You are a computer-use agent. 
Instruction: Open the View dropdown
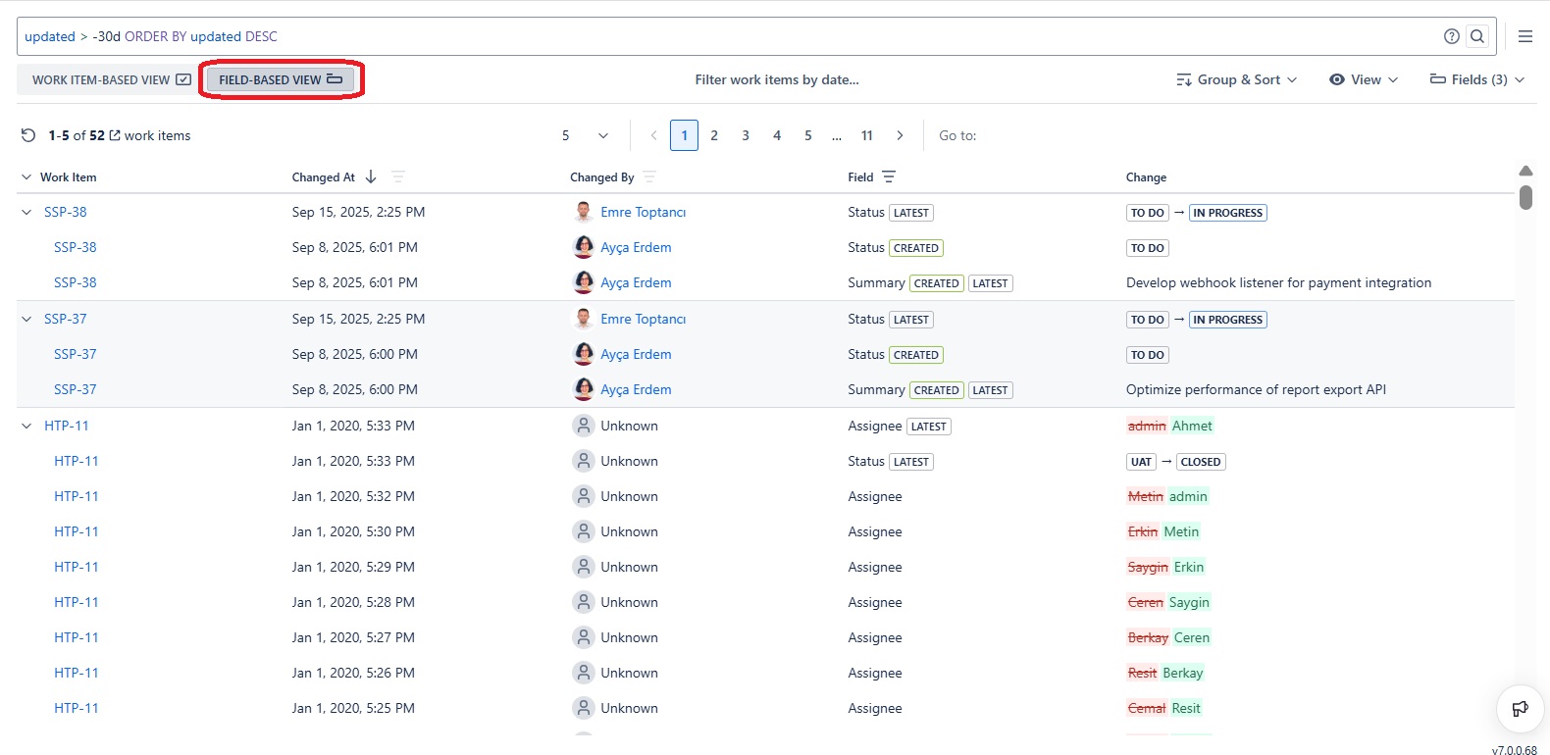coord(1364,79)
